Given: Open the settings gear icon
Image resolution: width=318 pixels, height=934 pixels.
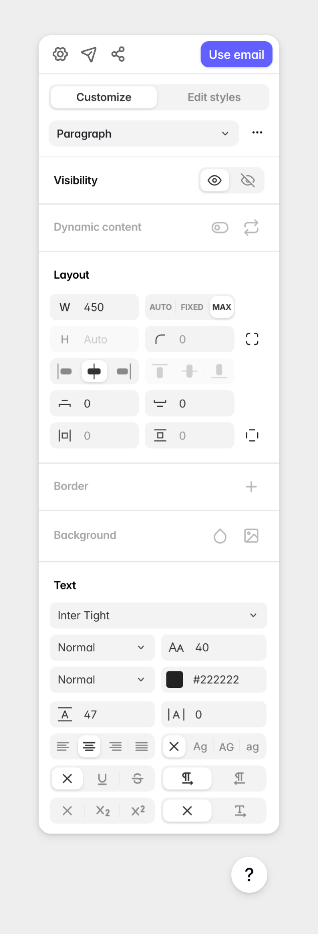Looking at the screenshot, I should [60, 54].
